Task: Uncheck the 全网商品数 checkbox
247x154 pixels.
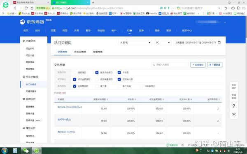Action: 75,86
